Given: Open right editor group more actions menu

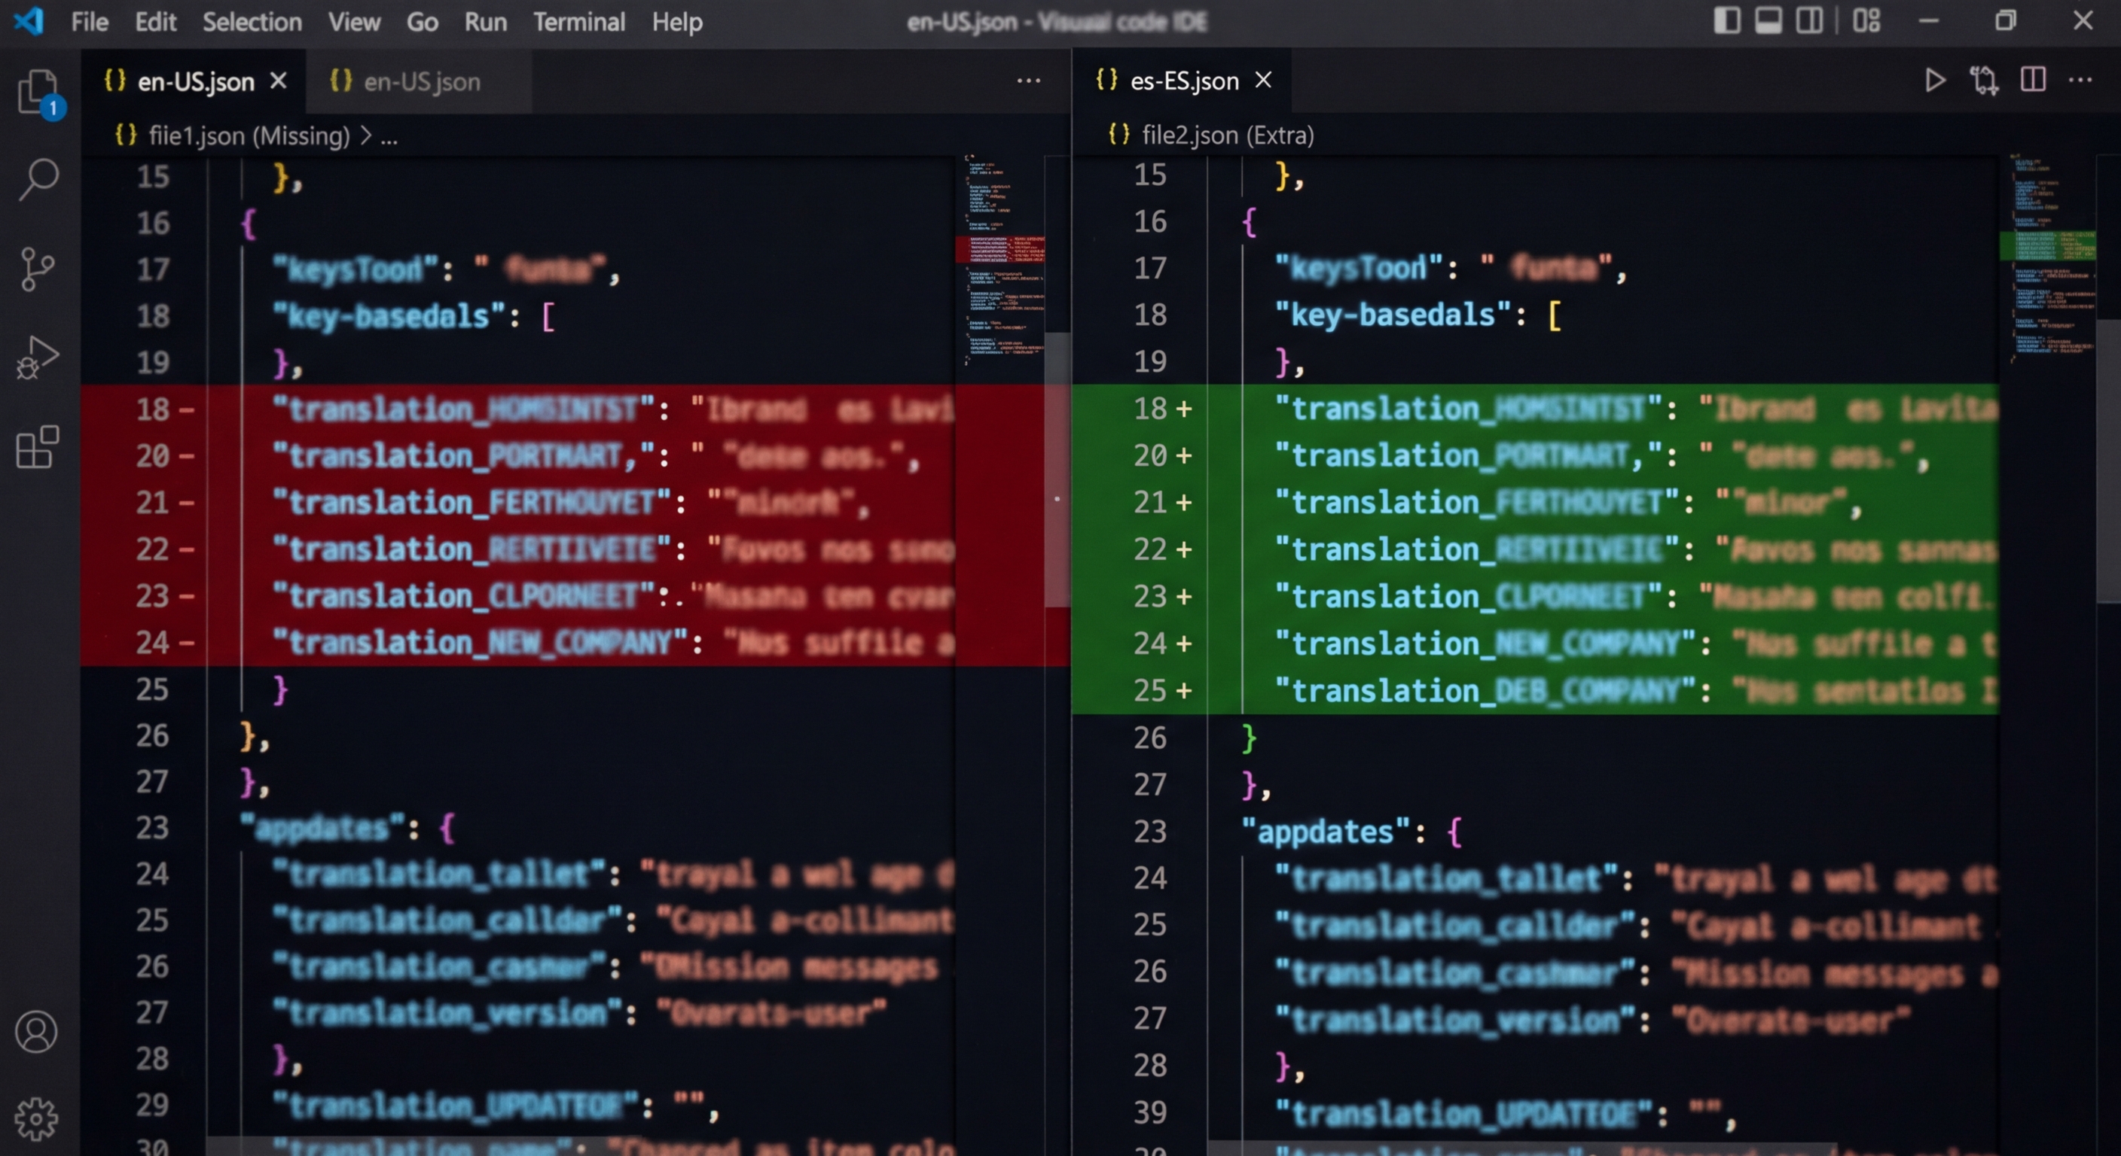Looking at the screenshot, I should pyautogui.click(x=2080, y=81).
